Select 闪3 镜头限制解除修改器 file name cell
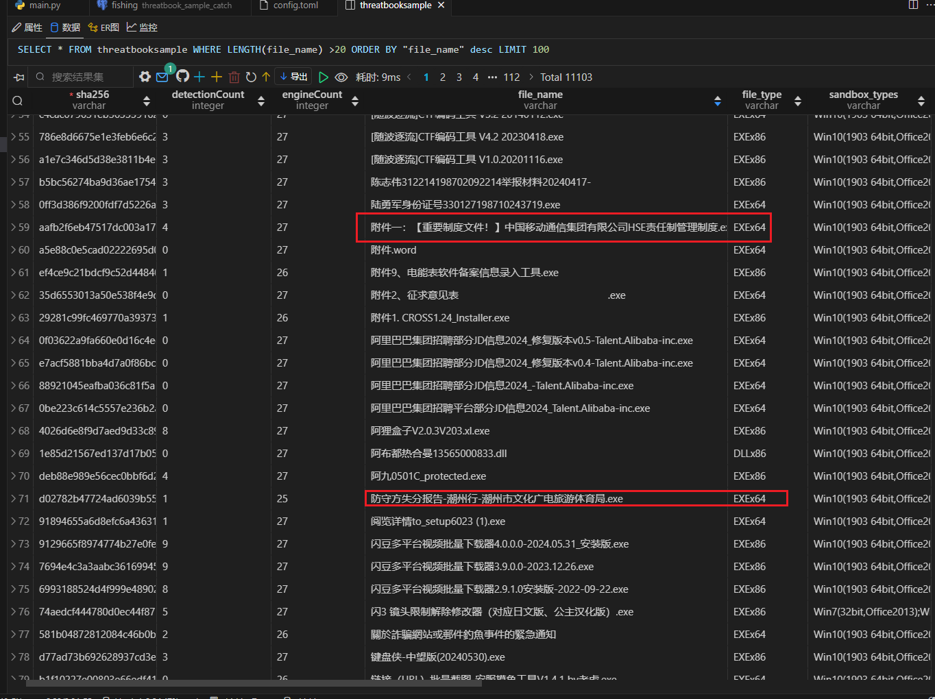Screen dimensions: 935x699 point(546,612)
